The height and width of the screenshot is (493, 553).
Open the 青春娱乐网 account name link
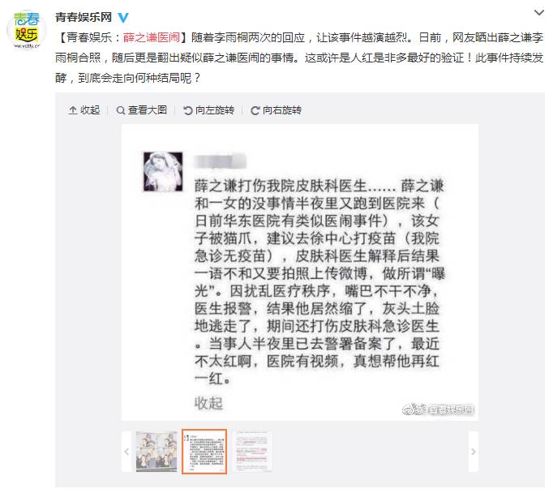[84, 17]
